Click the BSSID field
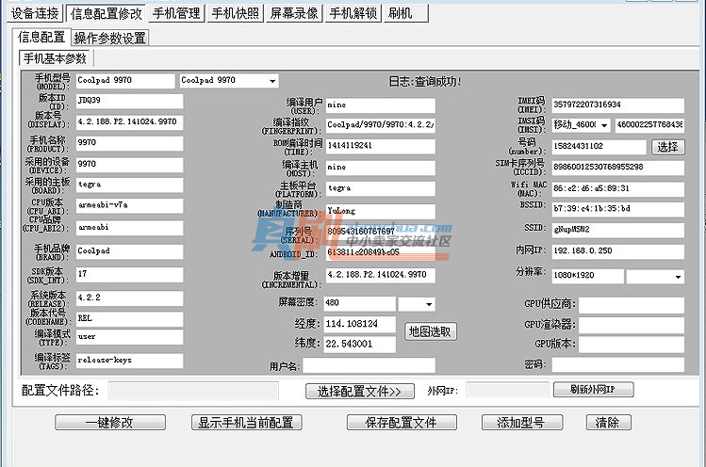The width and height of the screenshot is (706, 467). tap(617, 210)
